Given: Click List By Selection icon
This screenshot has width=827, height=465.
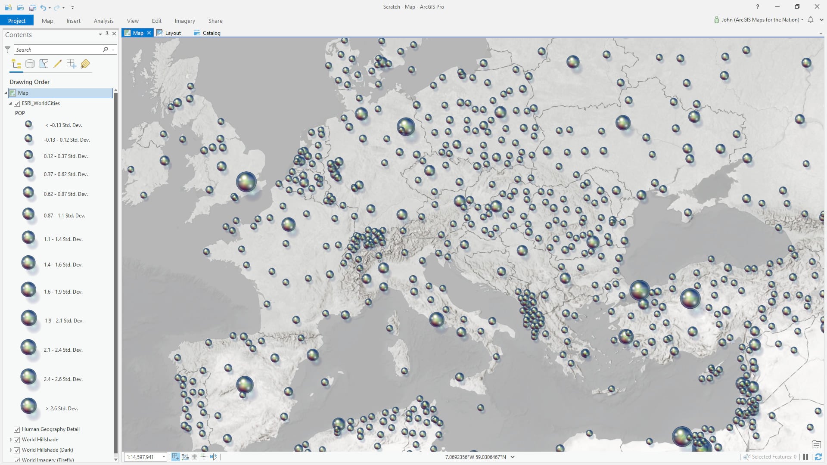Looking at the screenshot, I should coord(44,64).
